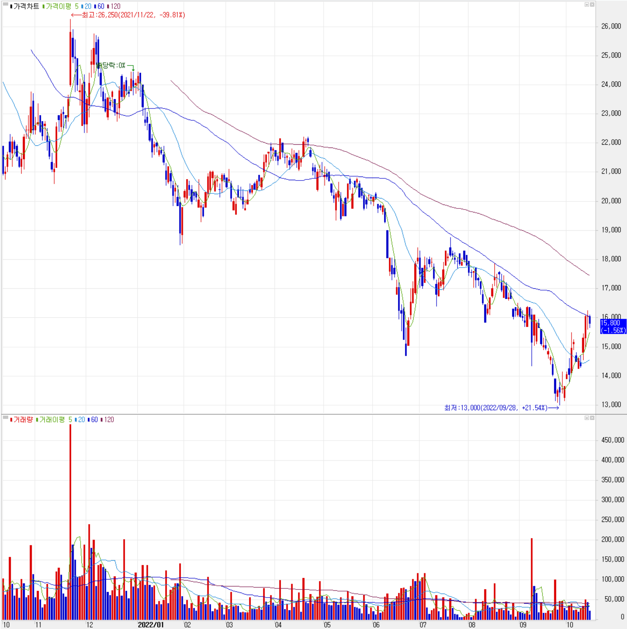Click the gray handle icon beside 가격차트
Screen dimensions: 627x629
coord(5,4)
